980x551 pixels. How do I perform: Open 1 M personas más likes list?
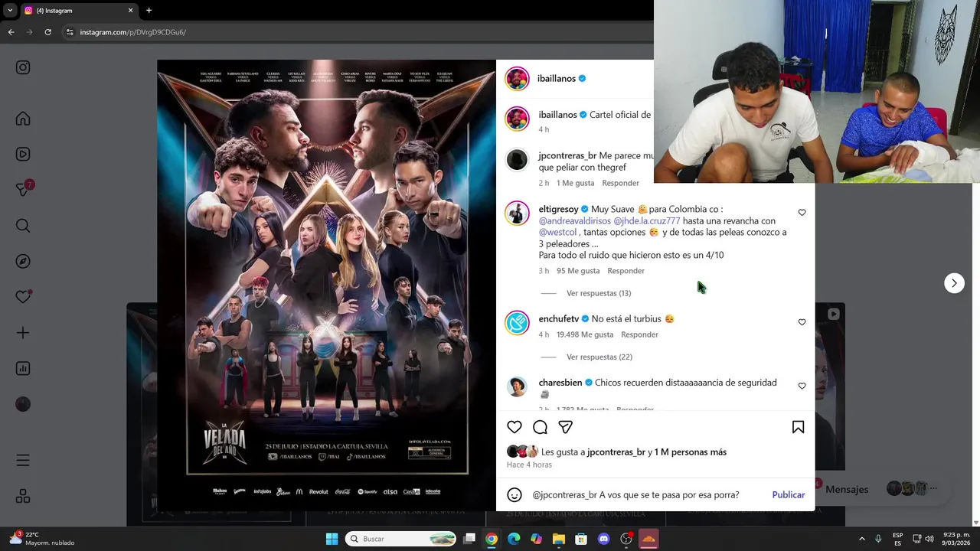click(691, 452)
